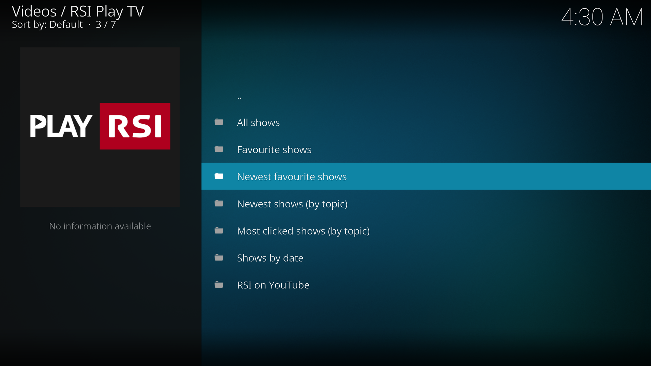The width and height of the screenshot is (651, 366).
Task: Click the 4:30 AM clock
Action: pos(602,17)
